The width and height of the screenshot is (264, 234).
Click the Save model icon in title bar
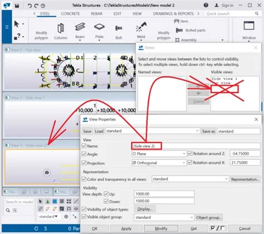point(17,6)
